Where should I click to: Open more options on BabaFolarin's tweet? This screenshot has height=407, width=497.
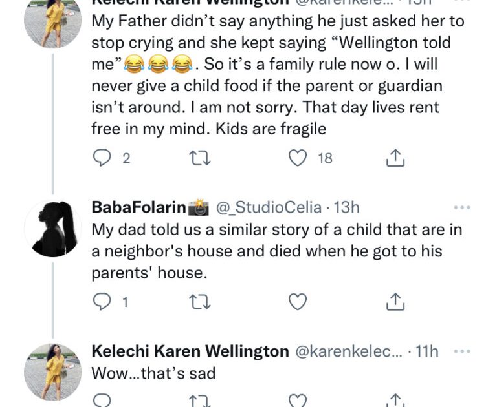tap(462, 208)
